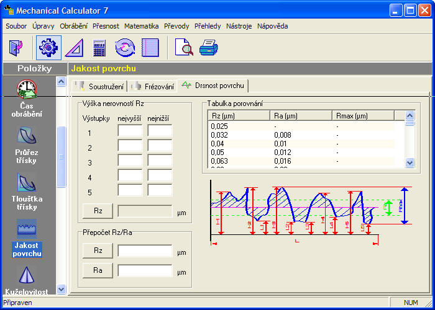Click the nejnižší field for row 4

[x=160, y=175]
